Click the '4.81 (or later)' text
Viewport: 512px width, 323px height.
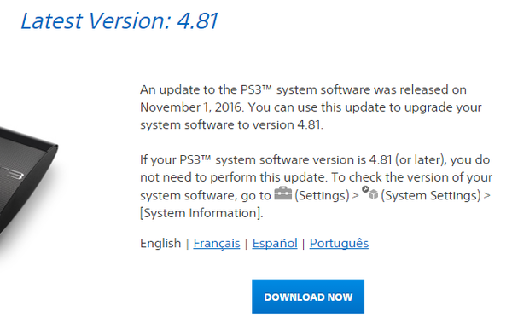point(408,160)
